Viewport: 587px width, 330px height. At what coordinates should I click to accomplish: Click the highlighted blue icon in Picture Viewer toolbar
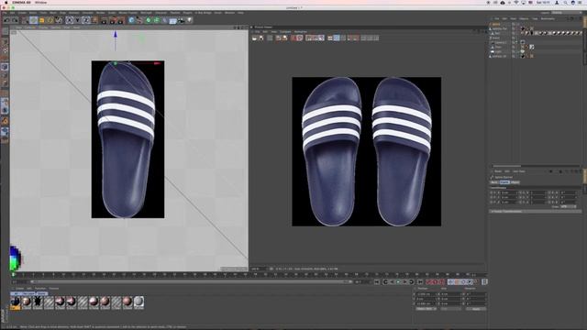click(x=337, y=38)
